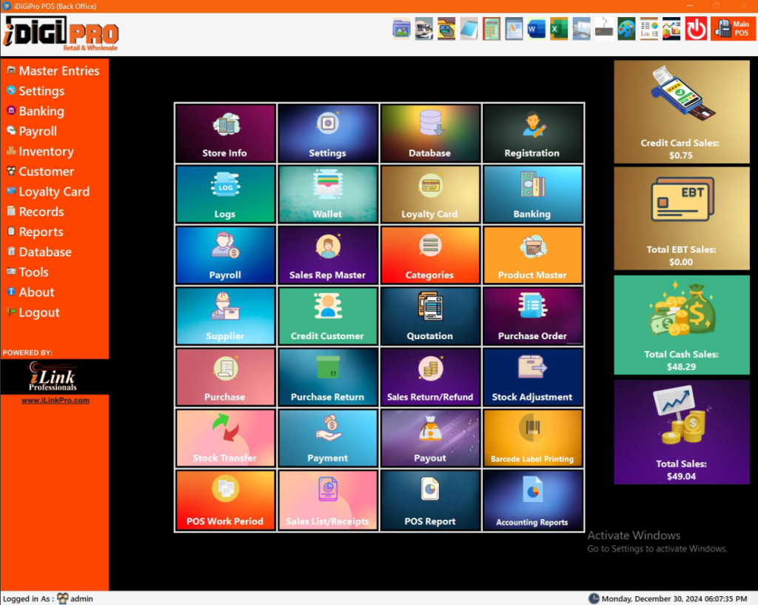Open the Sales Return/Refund tile
The width and height of the screenshot is (758, 605).
pos(430,377)
